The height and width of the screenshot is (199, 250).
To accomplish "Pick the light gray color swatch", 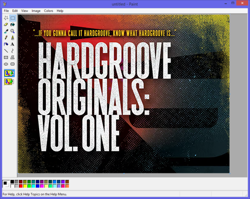I will (x=16, y=186).
